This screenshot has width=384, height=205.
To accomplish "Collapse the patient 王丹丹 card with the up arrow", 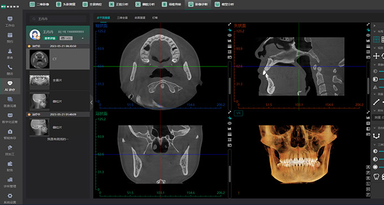I will 82,38.
